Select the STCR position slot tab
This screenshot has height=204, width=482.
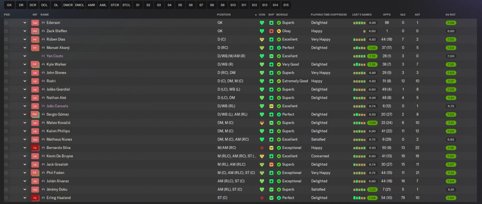point(115,5)
